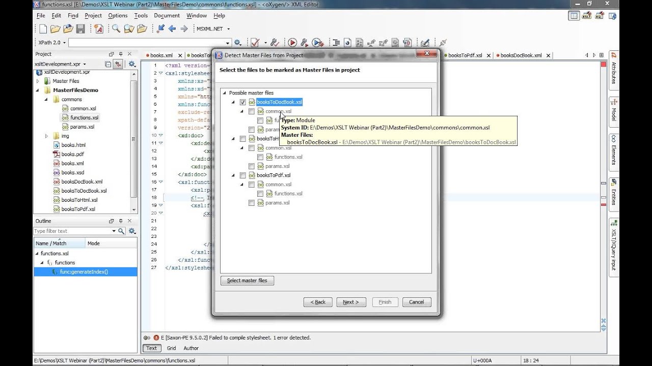Open Find/Replace magnifier icon
652x366 pixels.
coord(116,29)
